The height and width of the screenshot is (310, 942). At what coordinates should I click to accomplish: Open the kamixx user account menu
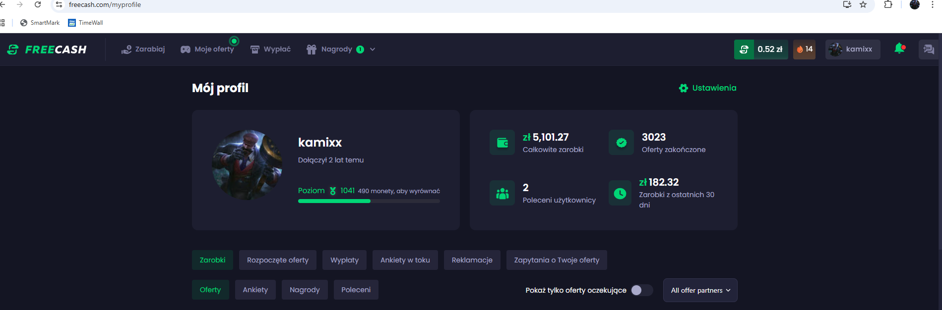click(x=852, y=50)
